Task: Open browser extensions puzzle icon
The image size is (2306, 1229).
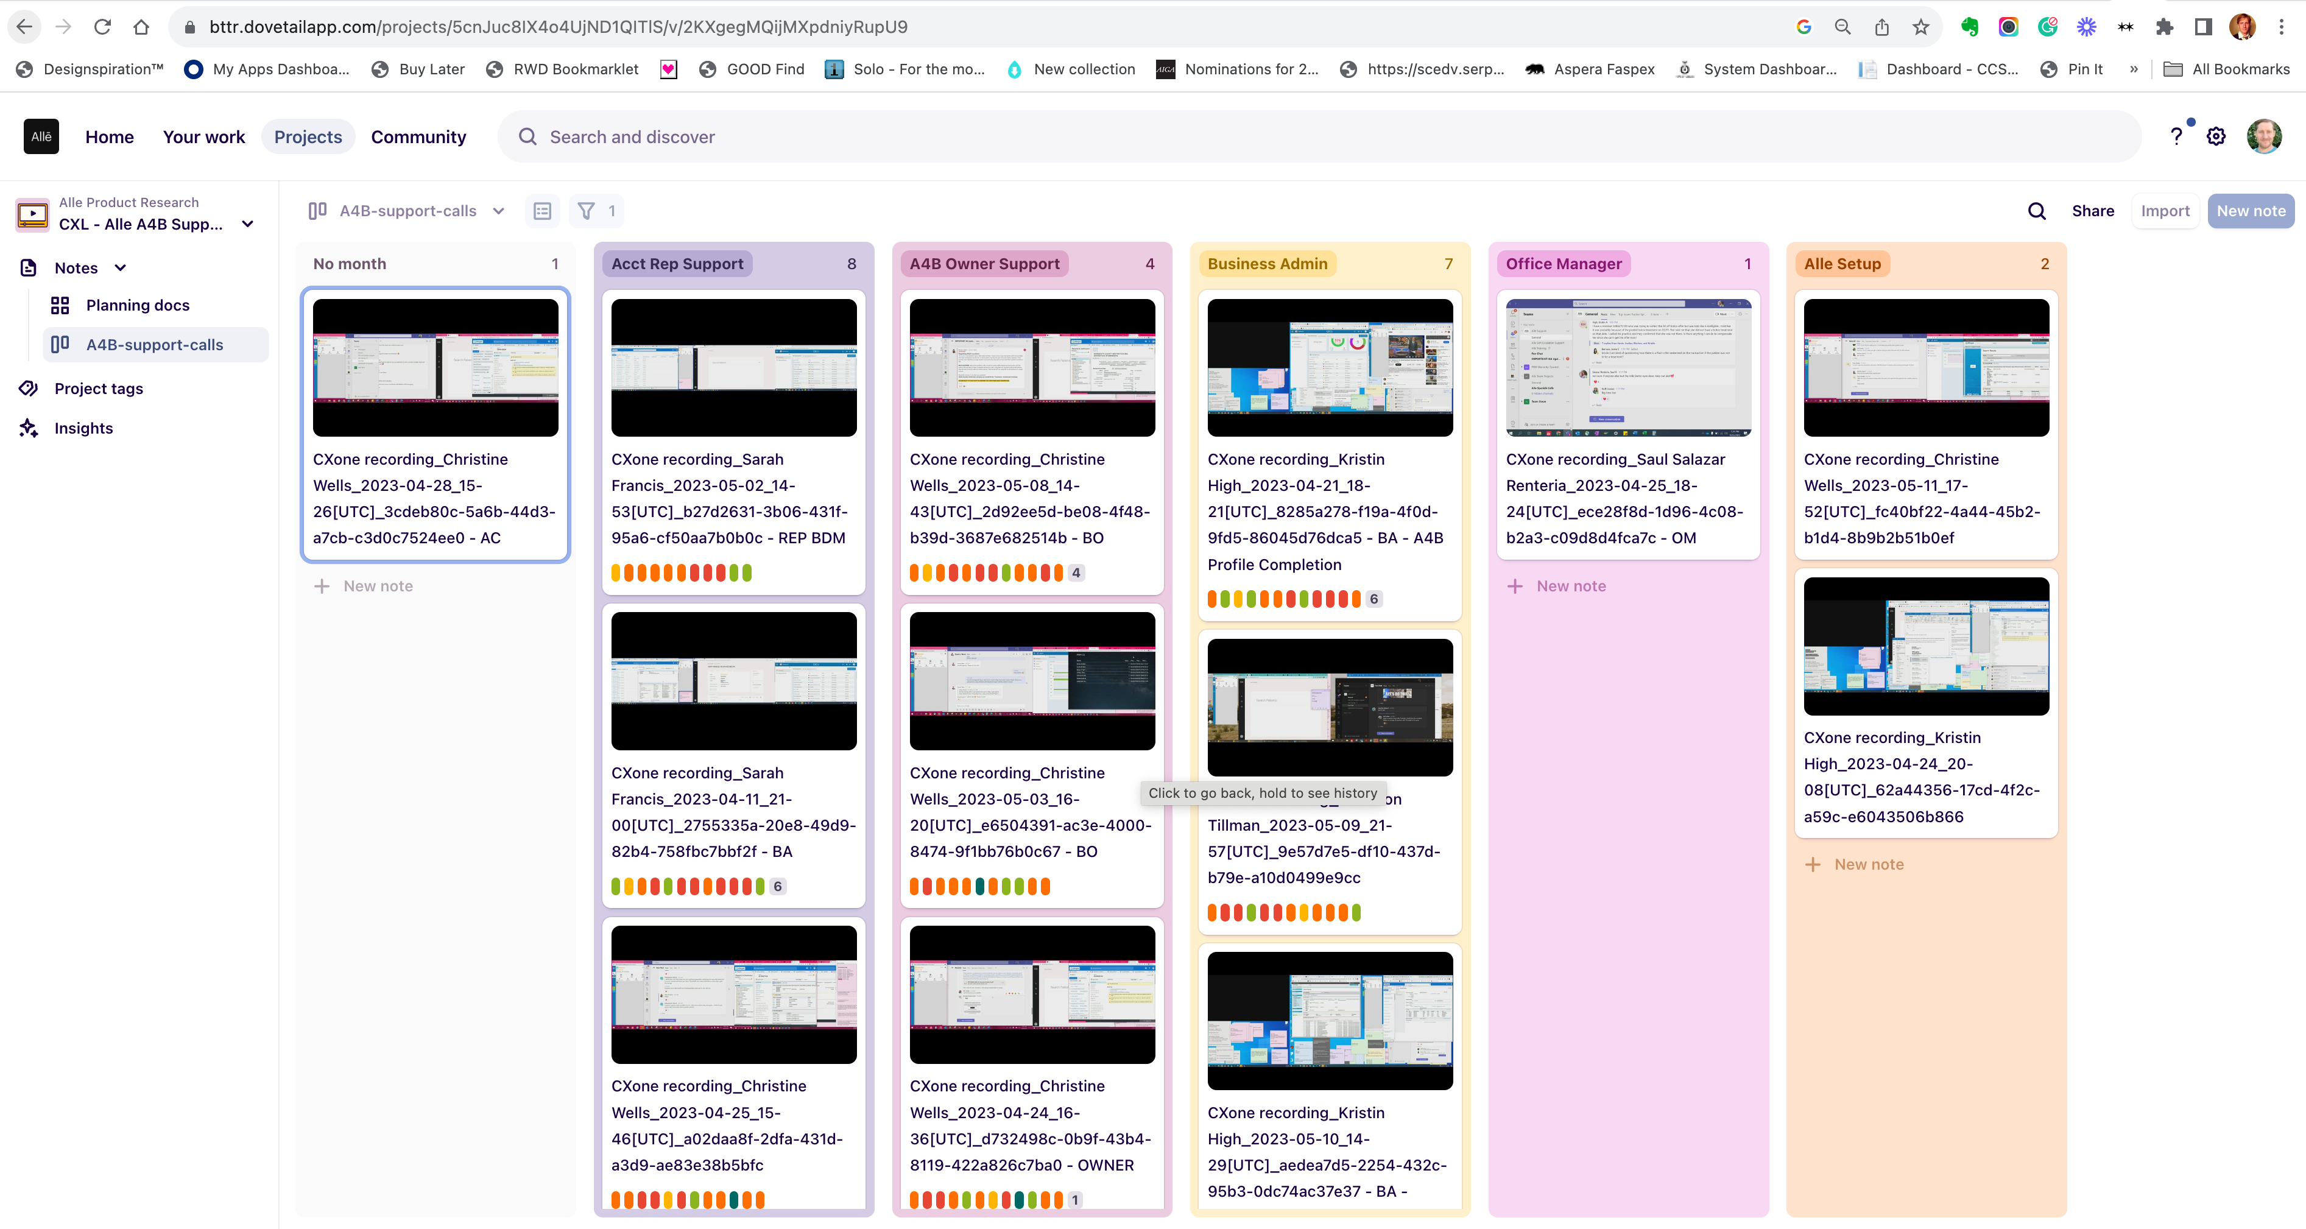Action: [x=2163, y=27]
